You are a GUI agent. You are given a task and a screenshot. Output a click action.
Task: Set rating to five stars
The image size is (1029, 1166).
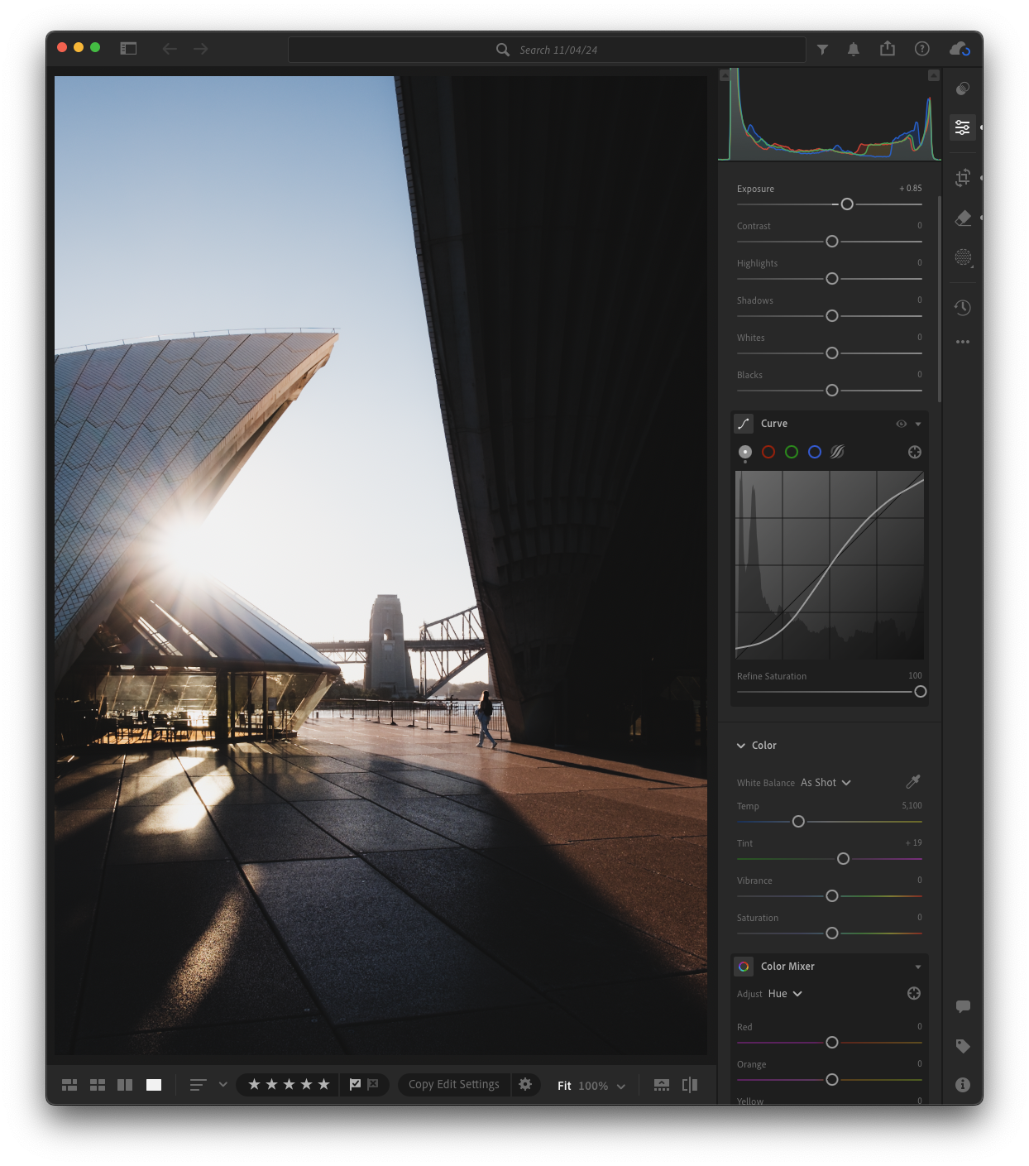click(x=323, y=1084)
